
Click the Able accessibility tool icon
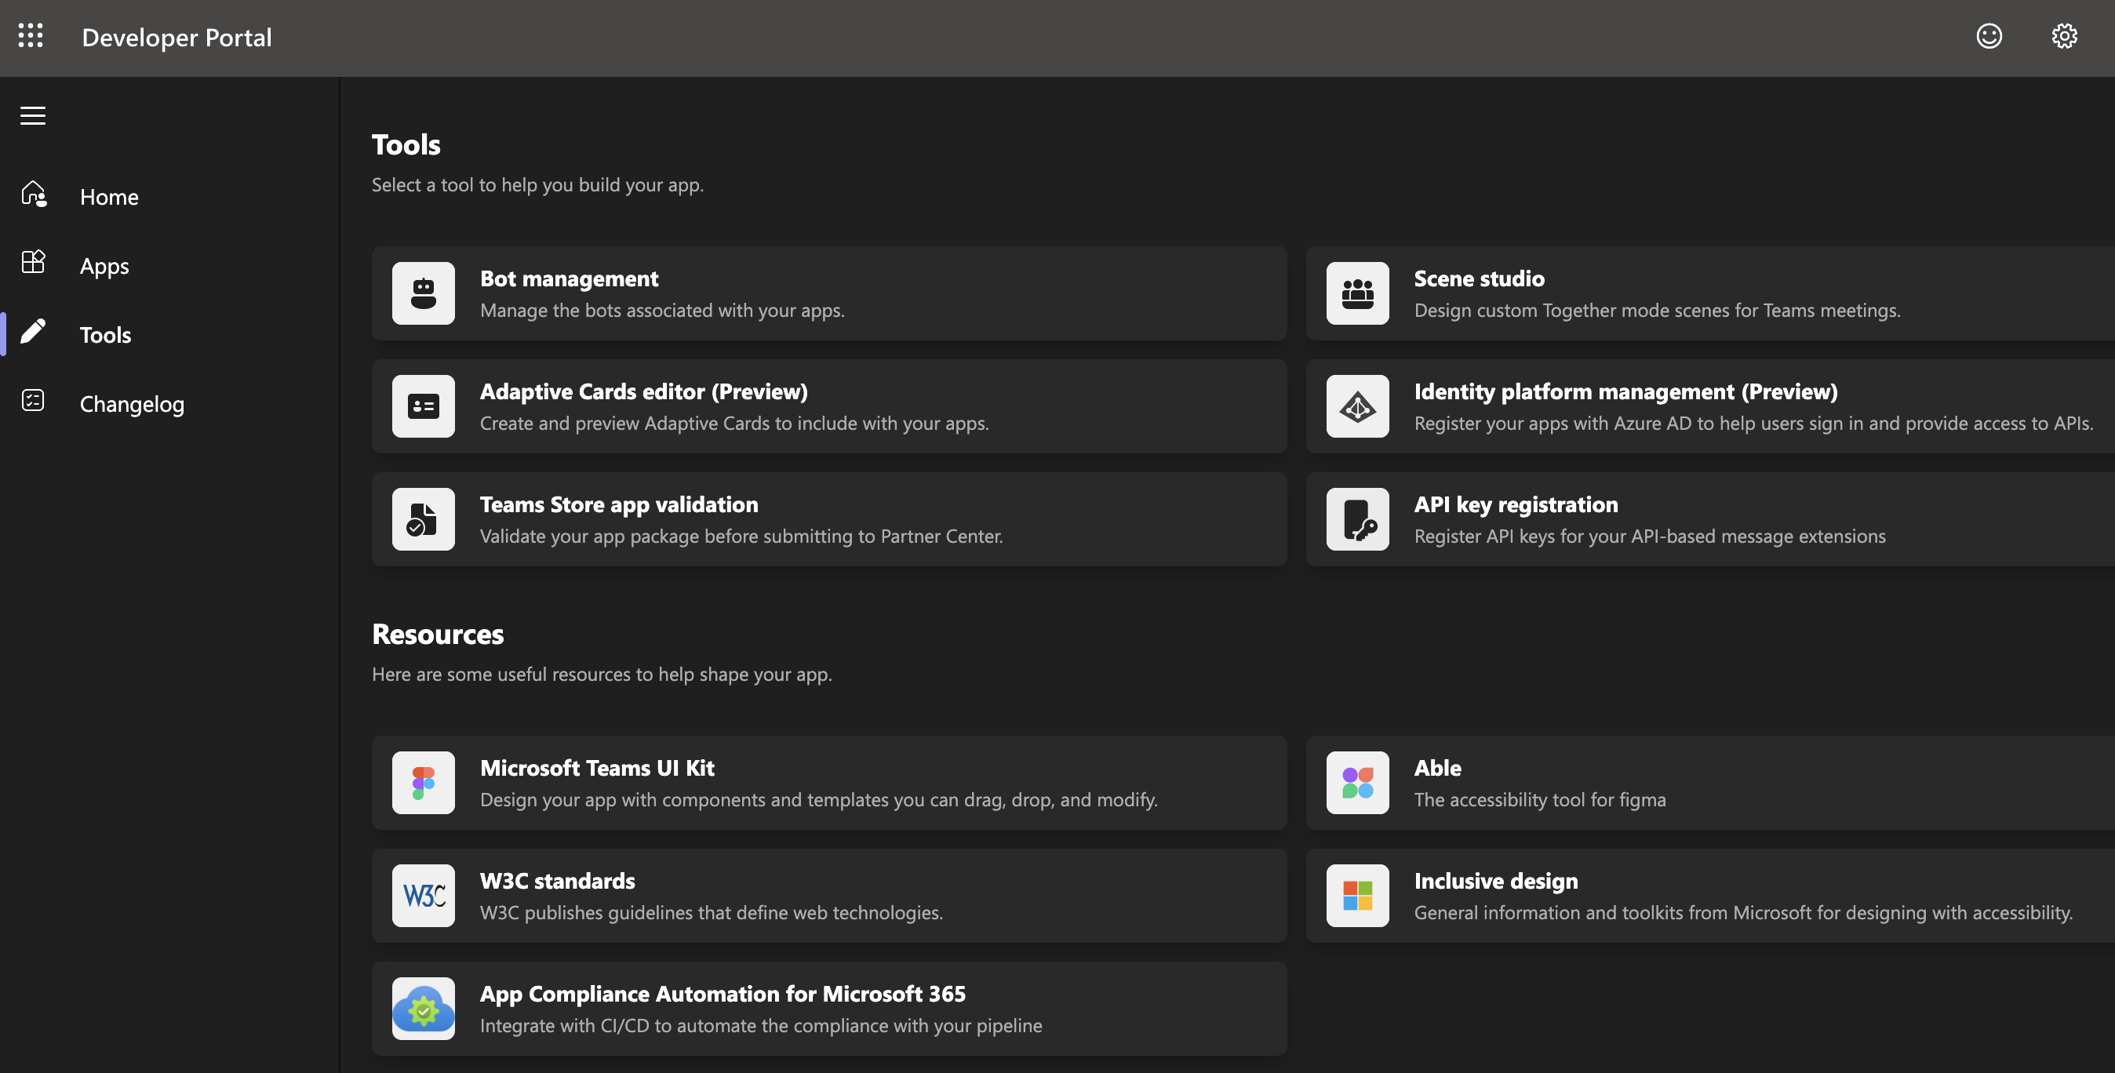1356,782
